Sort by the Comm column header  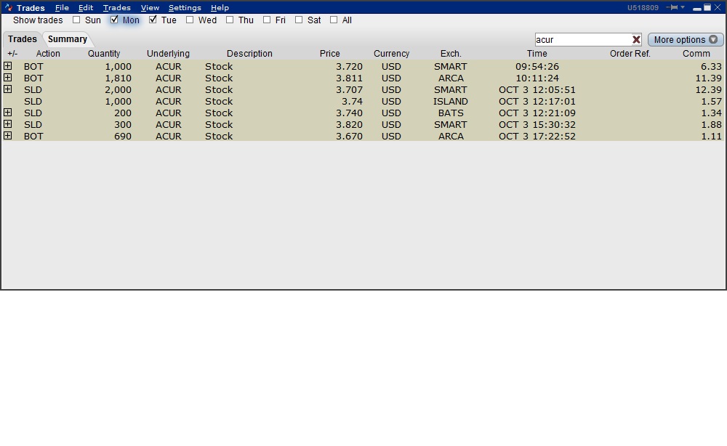[696, 54]
